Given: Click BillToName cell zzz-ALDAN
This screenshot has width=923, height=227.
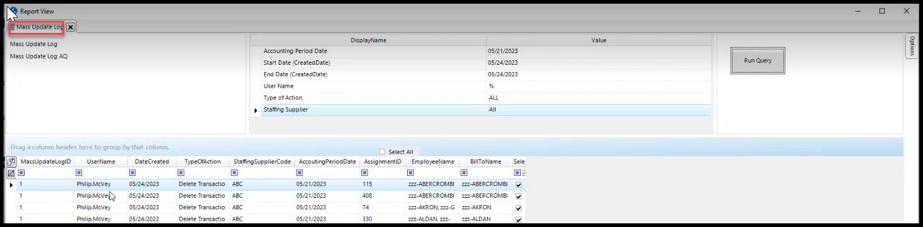Looking at the screenshot, I should [486, 219].
